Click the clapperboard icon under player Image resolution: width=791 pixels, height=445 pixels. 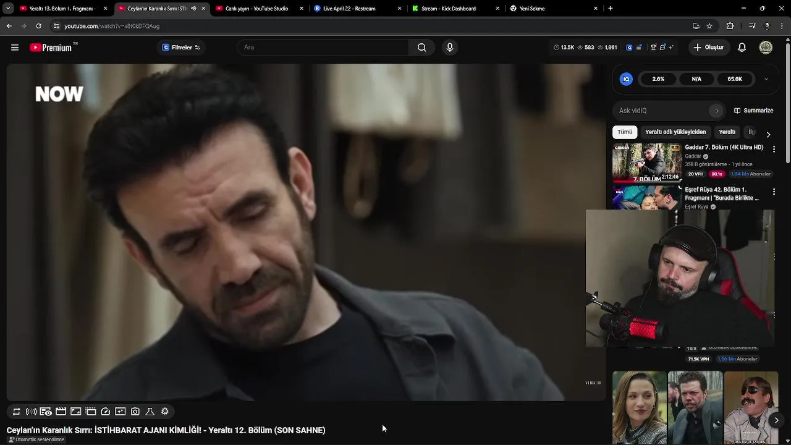[x=61, y=412]
